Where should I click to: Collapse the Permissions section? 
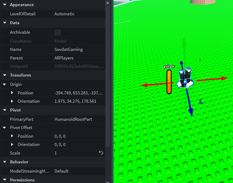click(5, 180)
